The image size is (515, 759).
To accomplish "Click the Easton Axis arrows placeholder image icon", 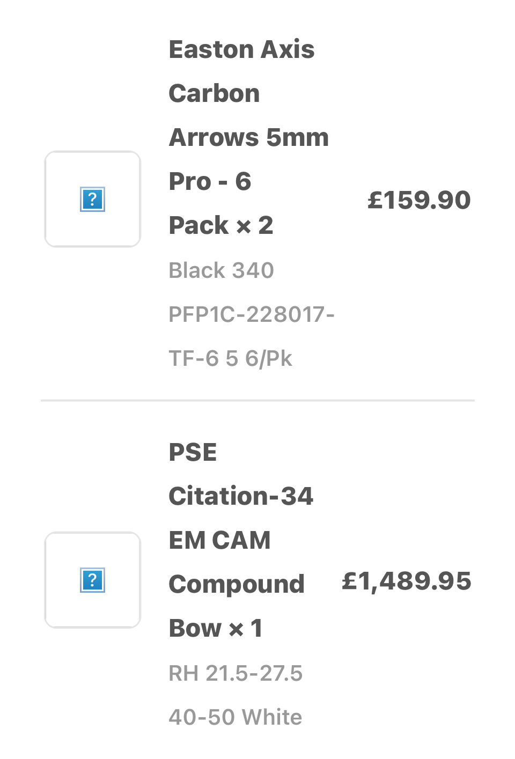I will [92, 200].
